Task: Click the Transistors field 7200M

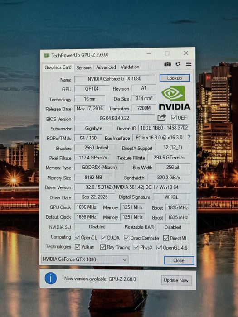Action: [x=144, y=108]
